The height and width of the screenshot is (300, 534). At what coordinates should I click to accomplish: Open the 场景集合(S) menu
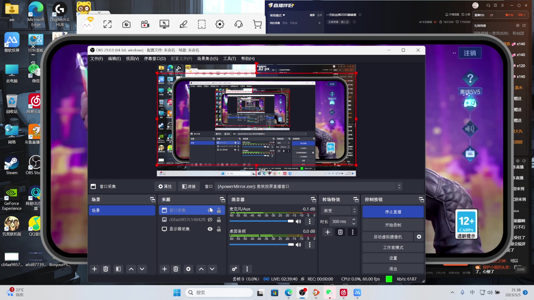pyautogui.click(x=207, y=59)
